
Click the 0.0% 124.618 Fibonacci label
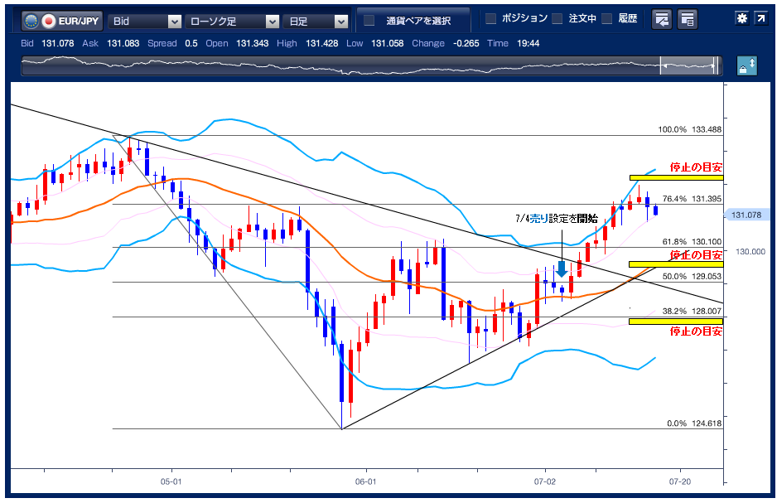(x=694, y=423)
